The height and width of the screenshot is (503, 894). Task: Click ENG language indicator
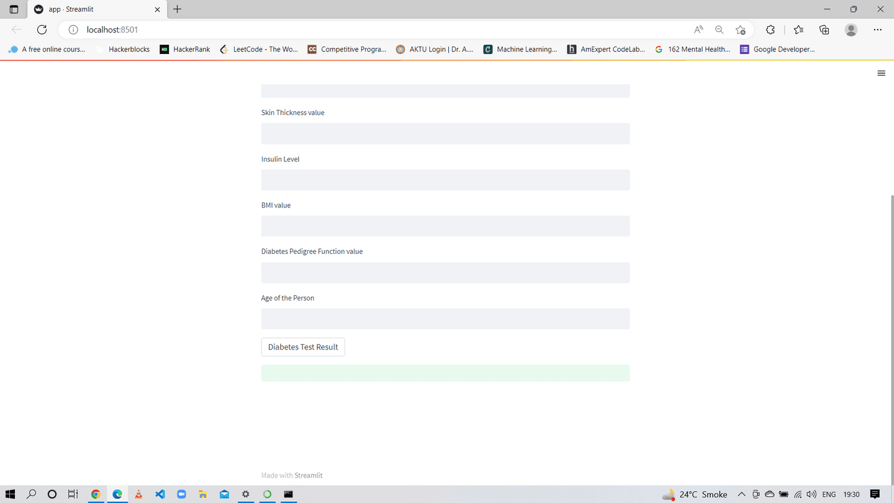point(829,494)
